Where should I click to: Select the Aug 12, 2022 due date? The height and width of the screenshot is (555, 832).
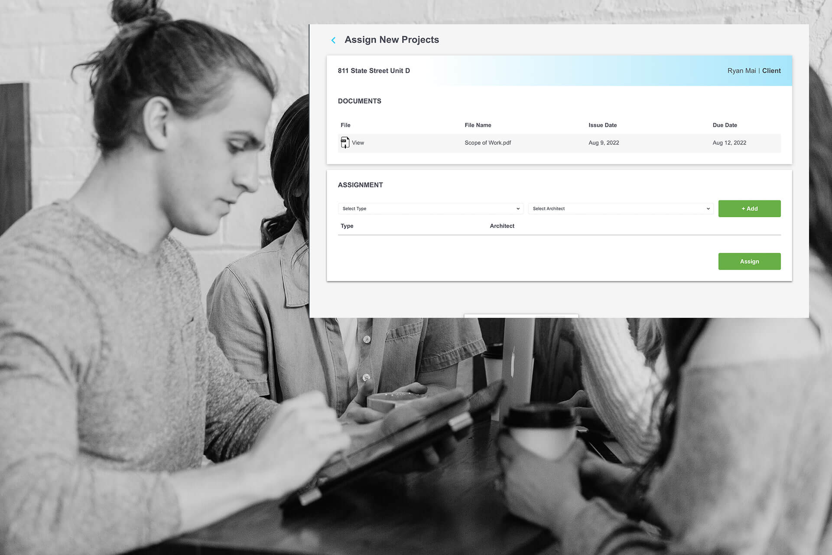pos(729,143)
